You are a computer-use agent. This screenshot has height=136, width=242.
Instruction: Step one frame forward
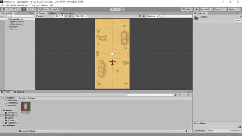coord(123,9)
